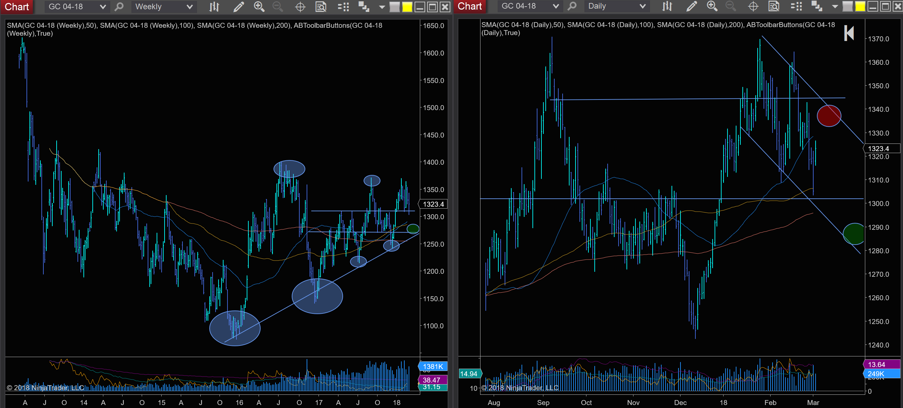Screen dimensions: 903x408
Task: Click the 1323.4 price marker on Weekly chart
Action: pos(433,204)
